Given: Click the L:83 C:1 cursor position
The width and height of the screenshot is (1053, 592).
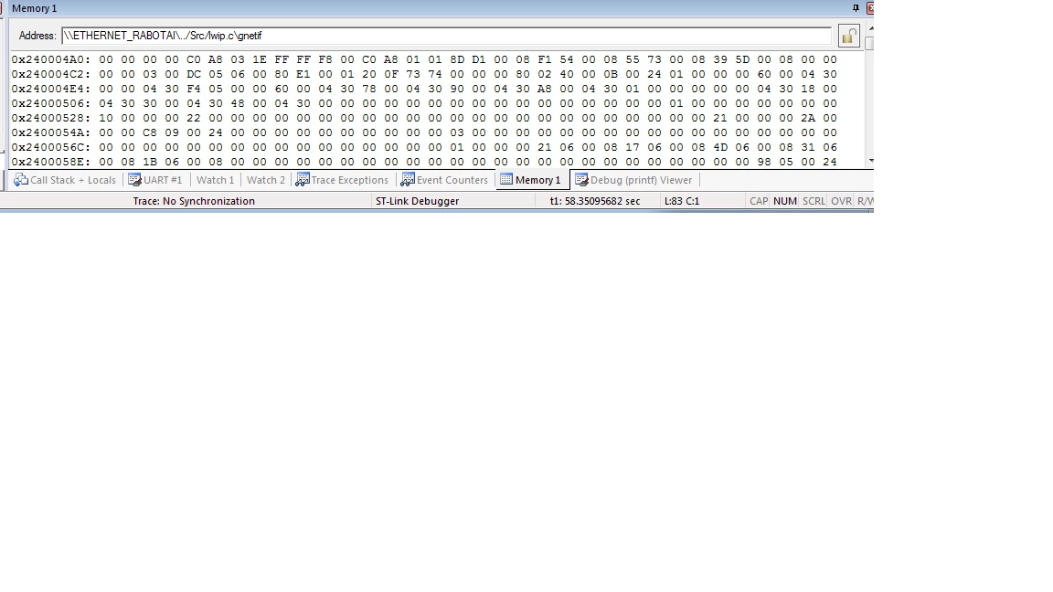Looking at the screenshot, I should (x=682, y=201).
